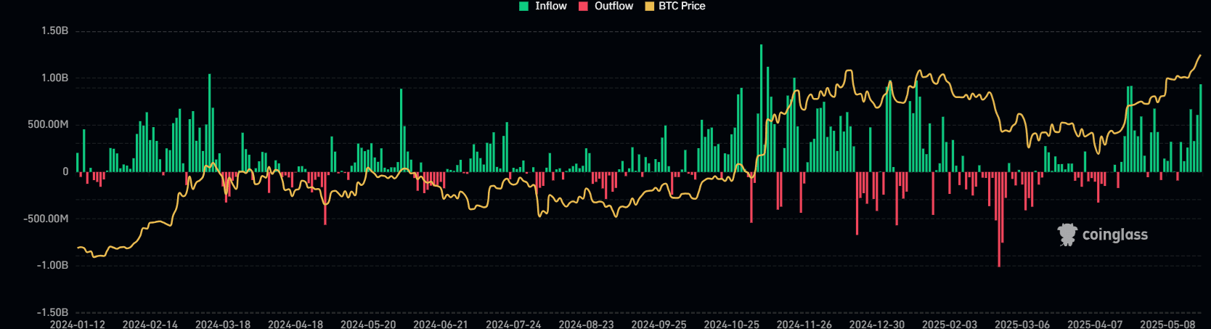Click the -1.50B y-axis label
The width and height of the screenshot is (1211, 329).
click(x=52, y=312)
